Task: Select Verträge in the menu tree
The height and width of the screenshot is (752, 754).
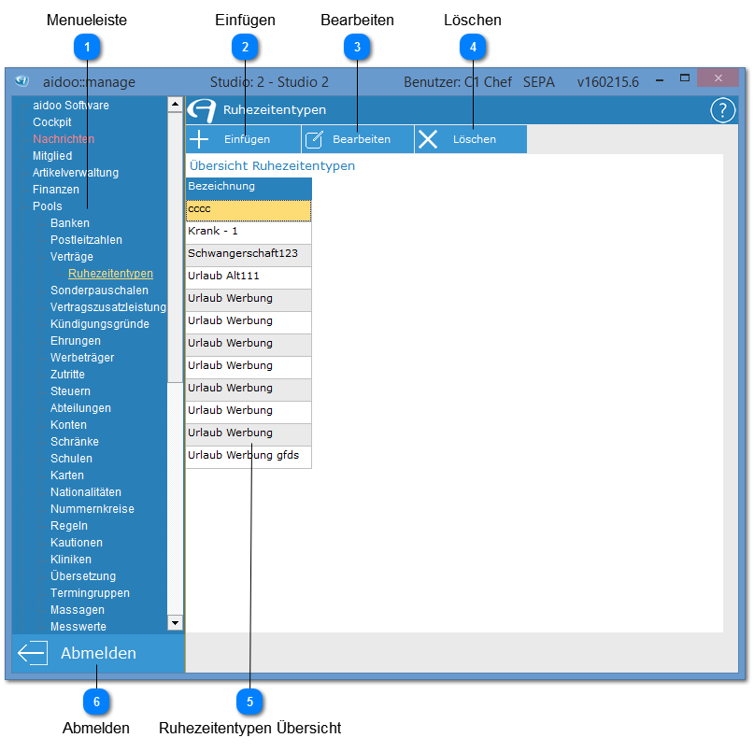Action: 72,257
